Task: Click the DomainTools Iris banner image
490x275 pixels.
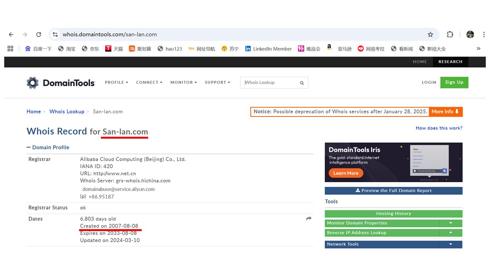Action: (394, 162)
